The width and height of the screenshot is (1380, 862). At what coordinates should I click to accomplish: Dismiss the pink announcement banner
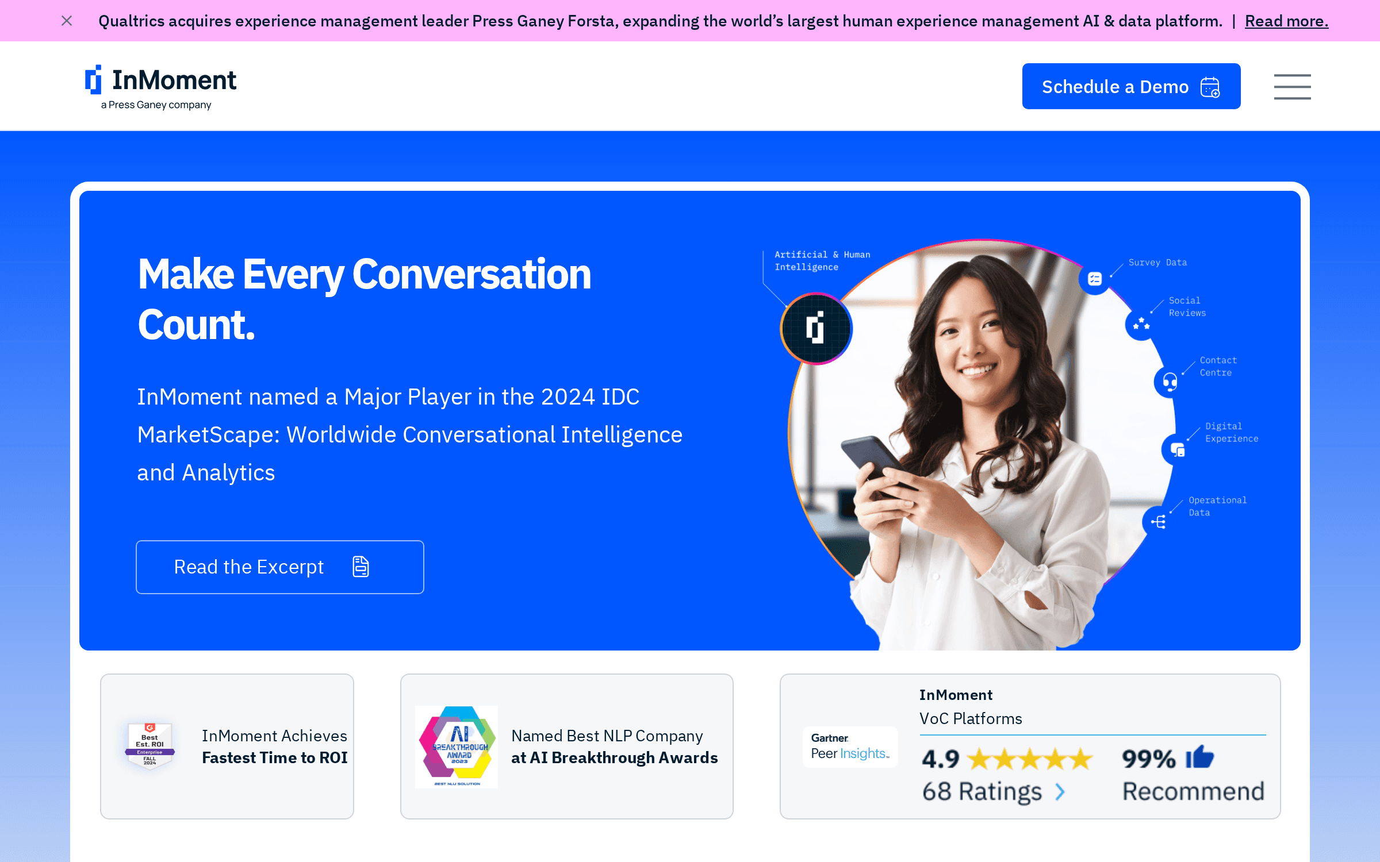coord(67,21)
